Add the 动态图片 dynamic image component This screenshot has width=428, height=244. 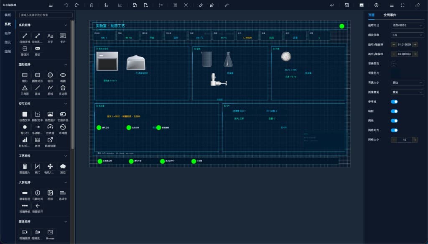tap(50, 116)
